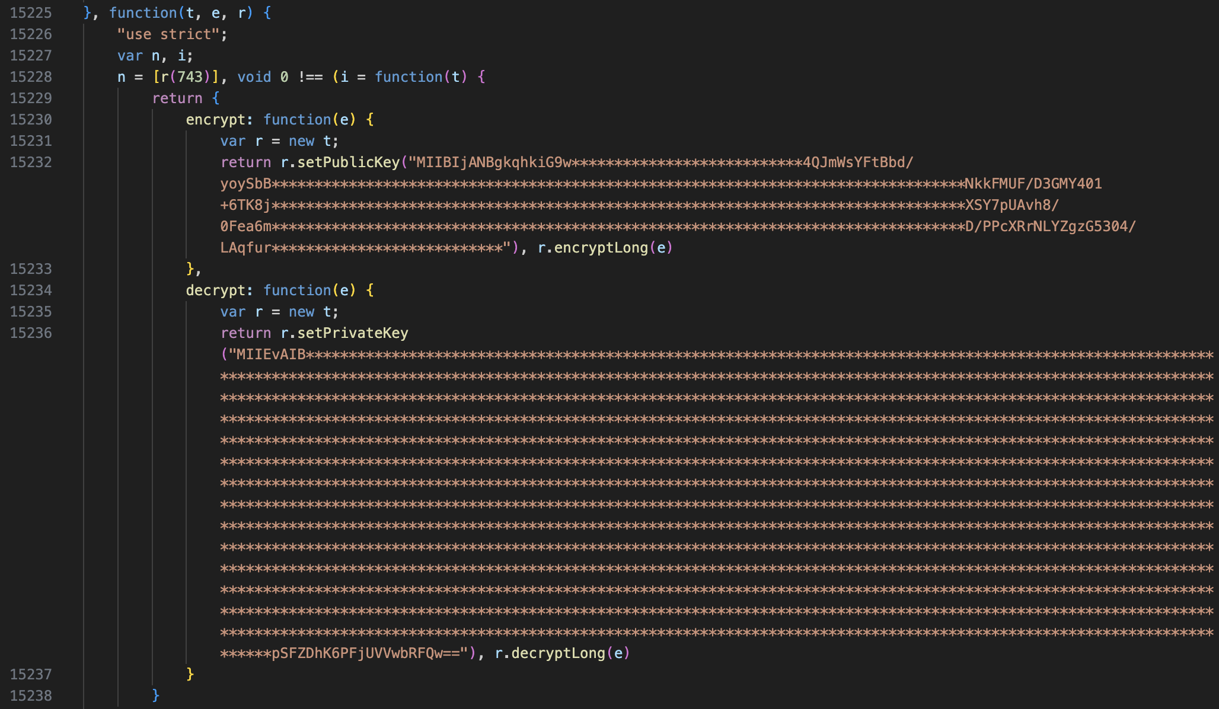
Task: Place cursor on the decrypt property name
Action: tap(215, 290)
